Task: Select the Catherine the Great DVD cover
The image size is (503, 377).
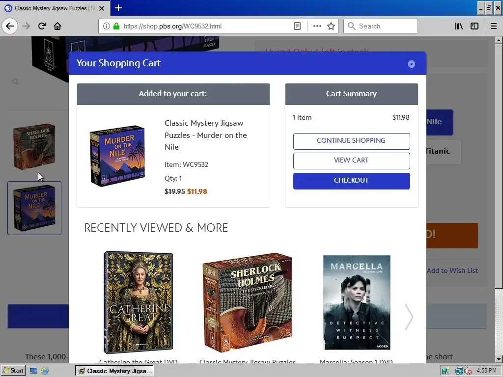Action: click(x=138, y=302)
